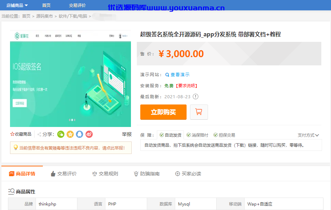The width and height of the screenshot is (331, 210).
Task: Click the thinkphp brand cell
Action: coord(57,204)
